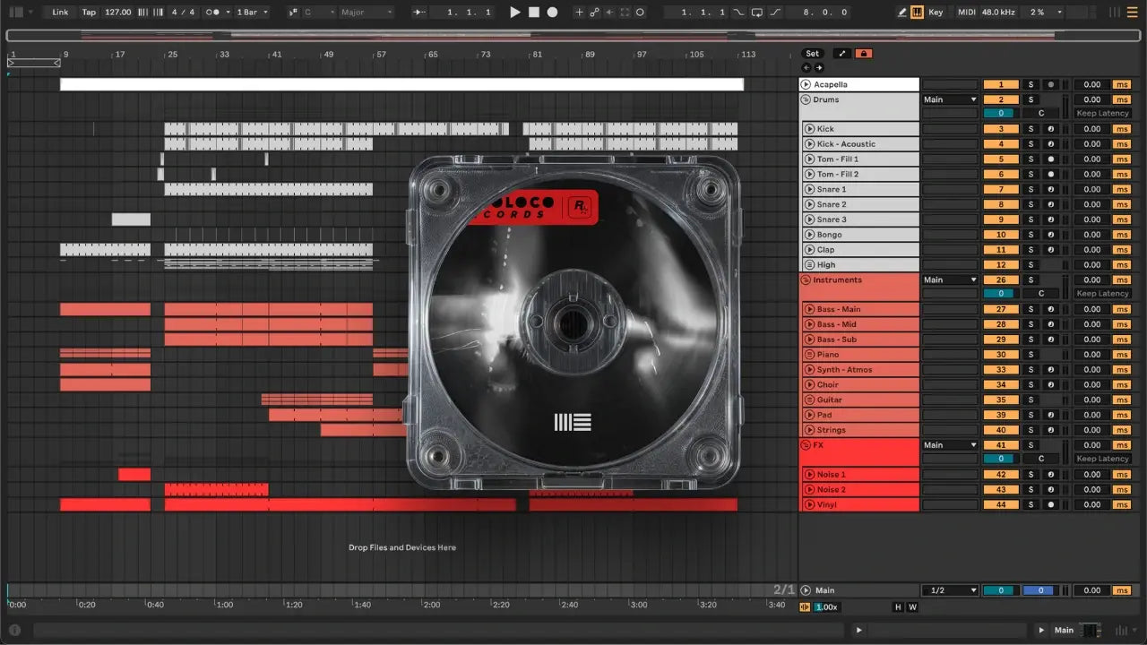Start recording with the Arrangement Record button
This screenshot has height=645, width=1147.
click(x=552, y=13)
